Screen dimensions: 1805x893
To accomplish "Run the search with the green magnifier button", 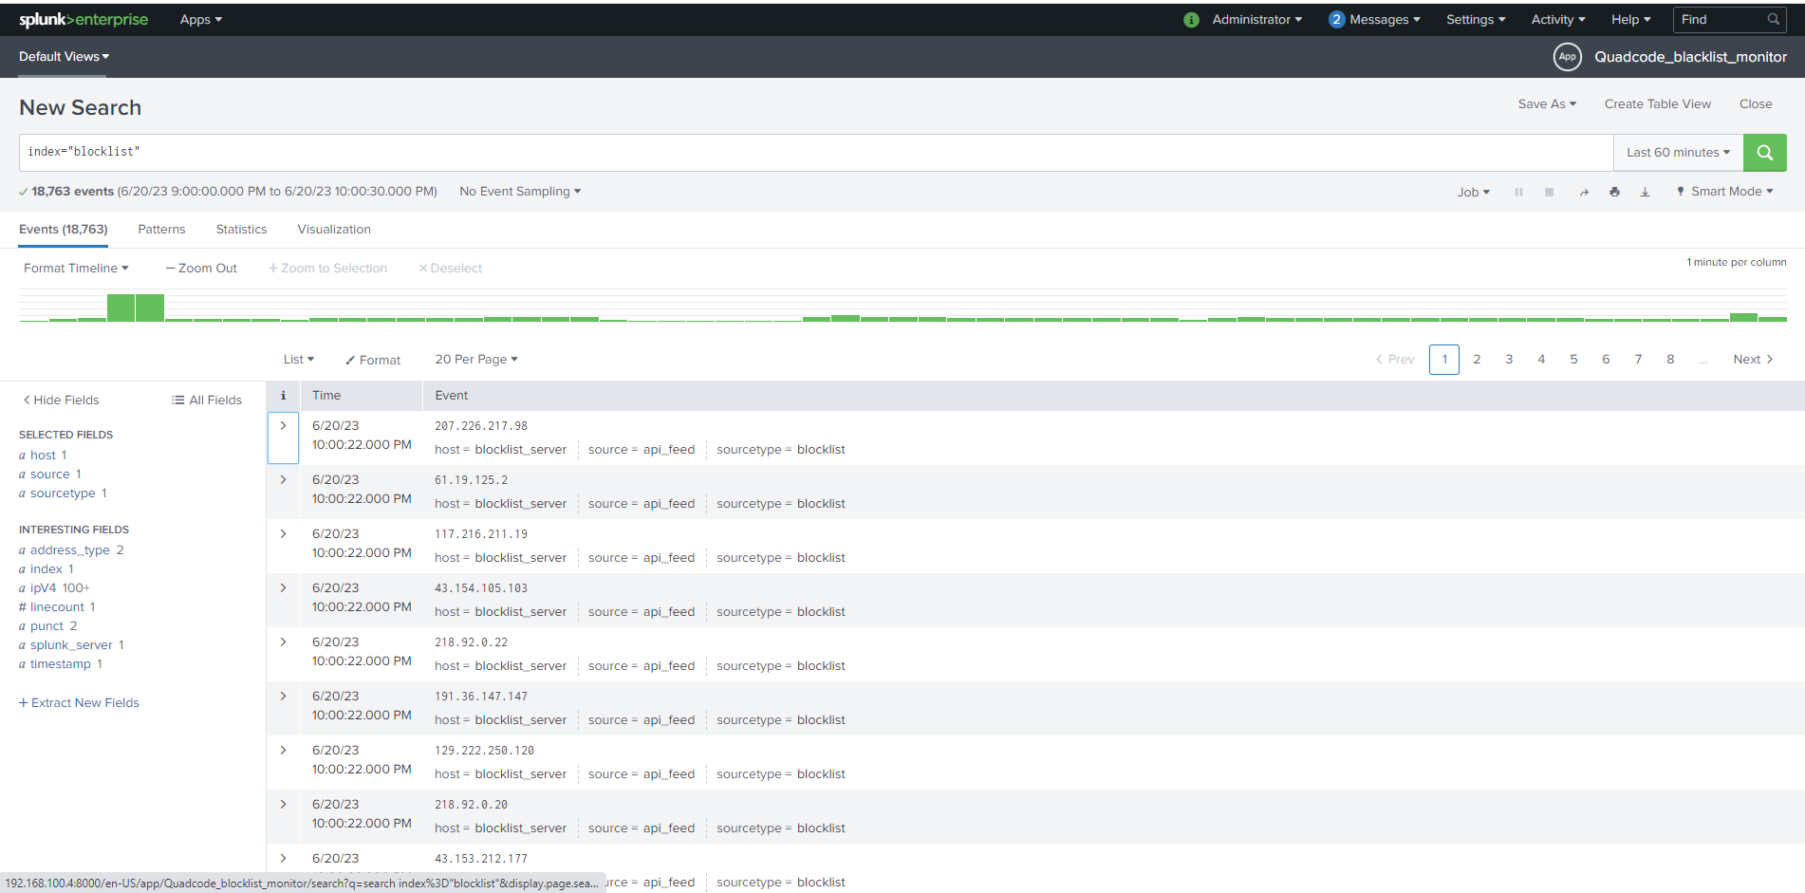I will click(x=1764, y=152).
